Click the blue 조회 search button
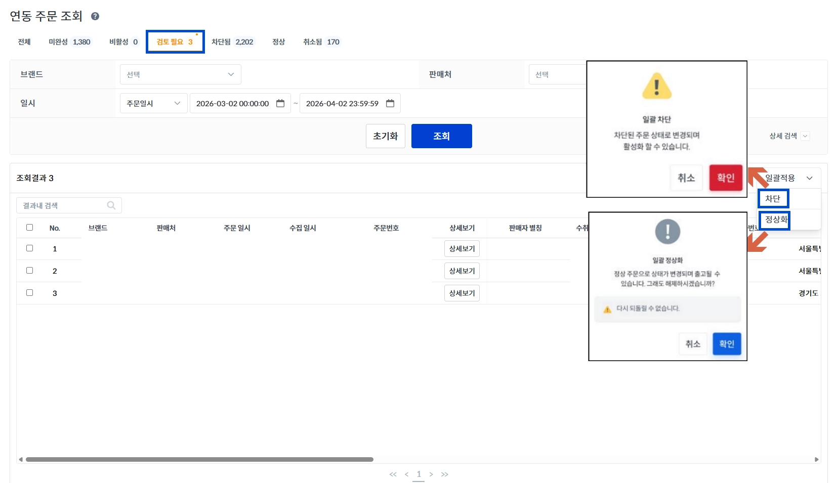The image size is (837, 483). 442,136
